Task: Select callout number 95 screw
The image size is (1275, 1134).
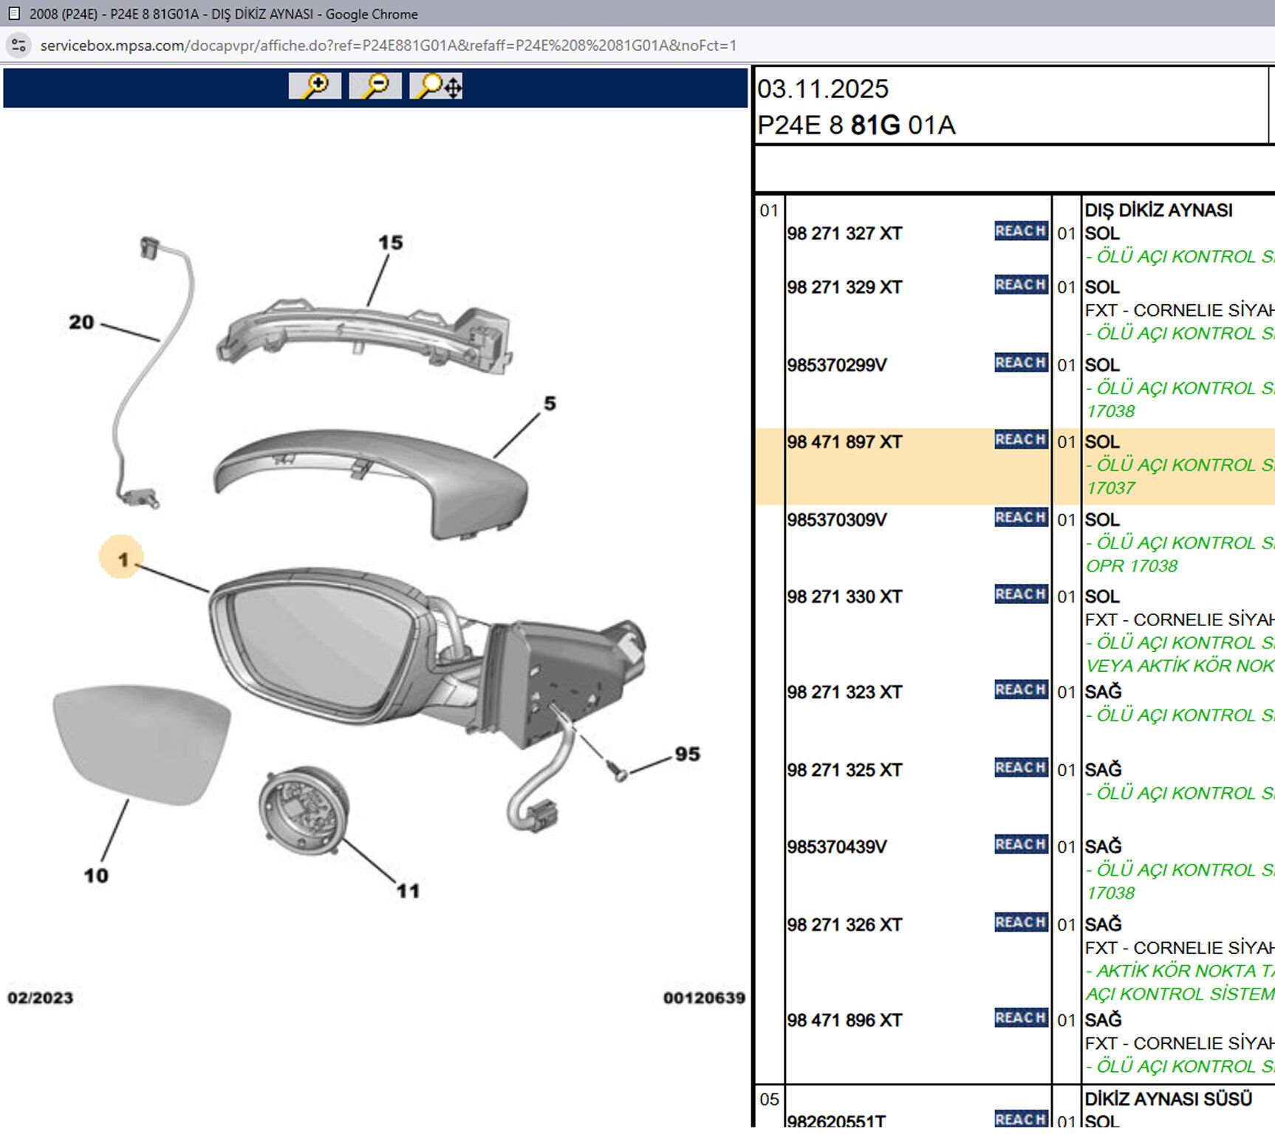Action: (687, 755)
